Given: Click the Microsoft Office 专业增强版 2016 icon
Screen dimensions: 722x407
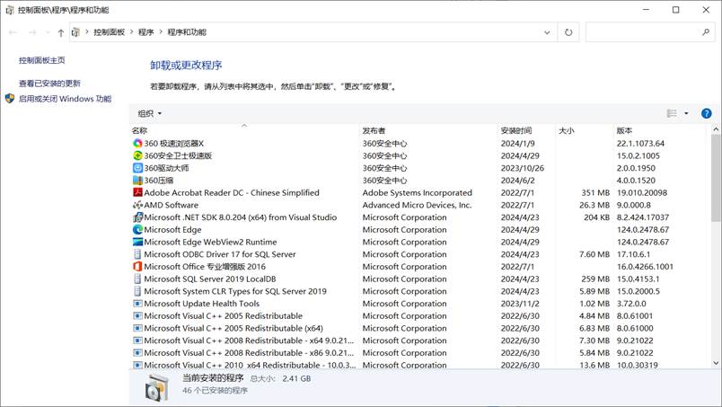Looking at the screenshot, I should coord(137,267).
